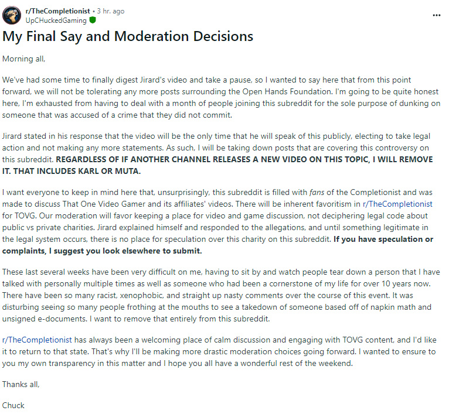Click the italic word 'fans'
The width and height of the screenshot is (449, 414).
317,192
